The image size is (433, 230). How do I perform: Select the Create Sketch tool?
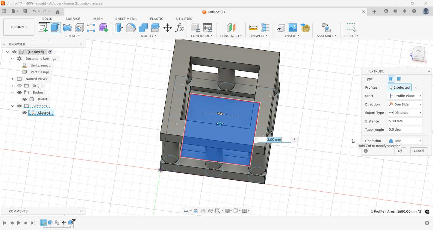[x=43, y=28]
